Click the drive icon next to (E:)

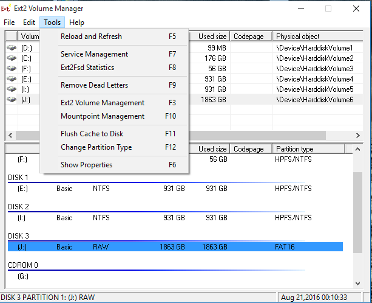[12, 78]
